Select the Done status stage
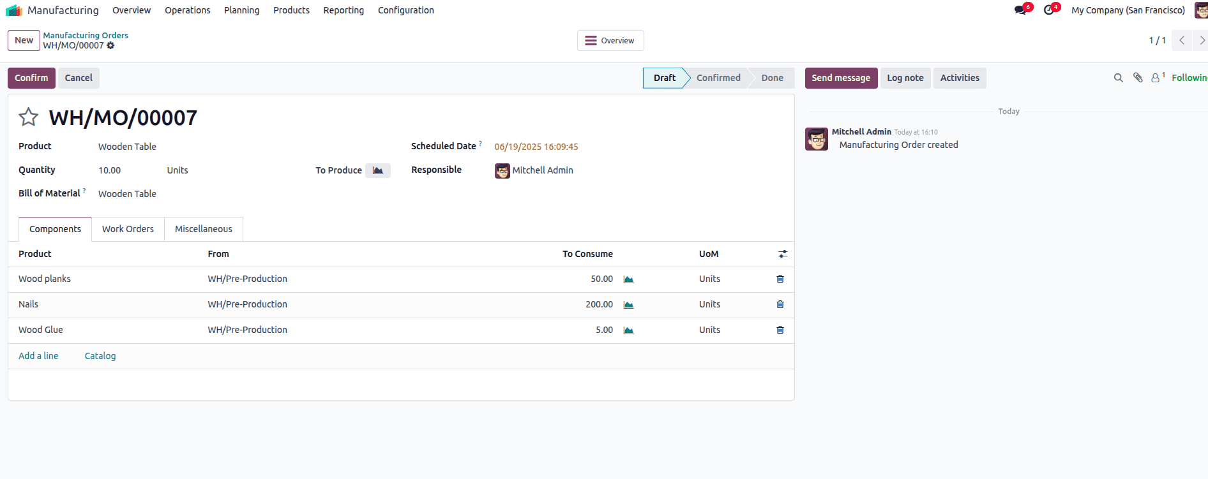 tap(772, 78)
